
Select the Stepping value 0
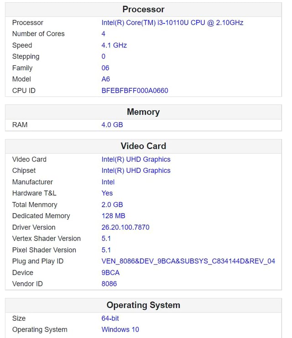tap(104, 56)
